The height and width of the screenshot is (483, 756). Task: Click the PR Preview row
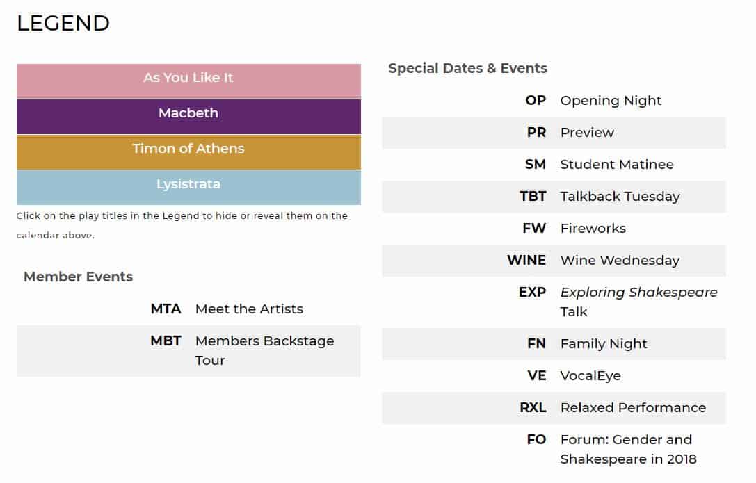[554, 133]
